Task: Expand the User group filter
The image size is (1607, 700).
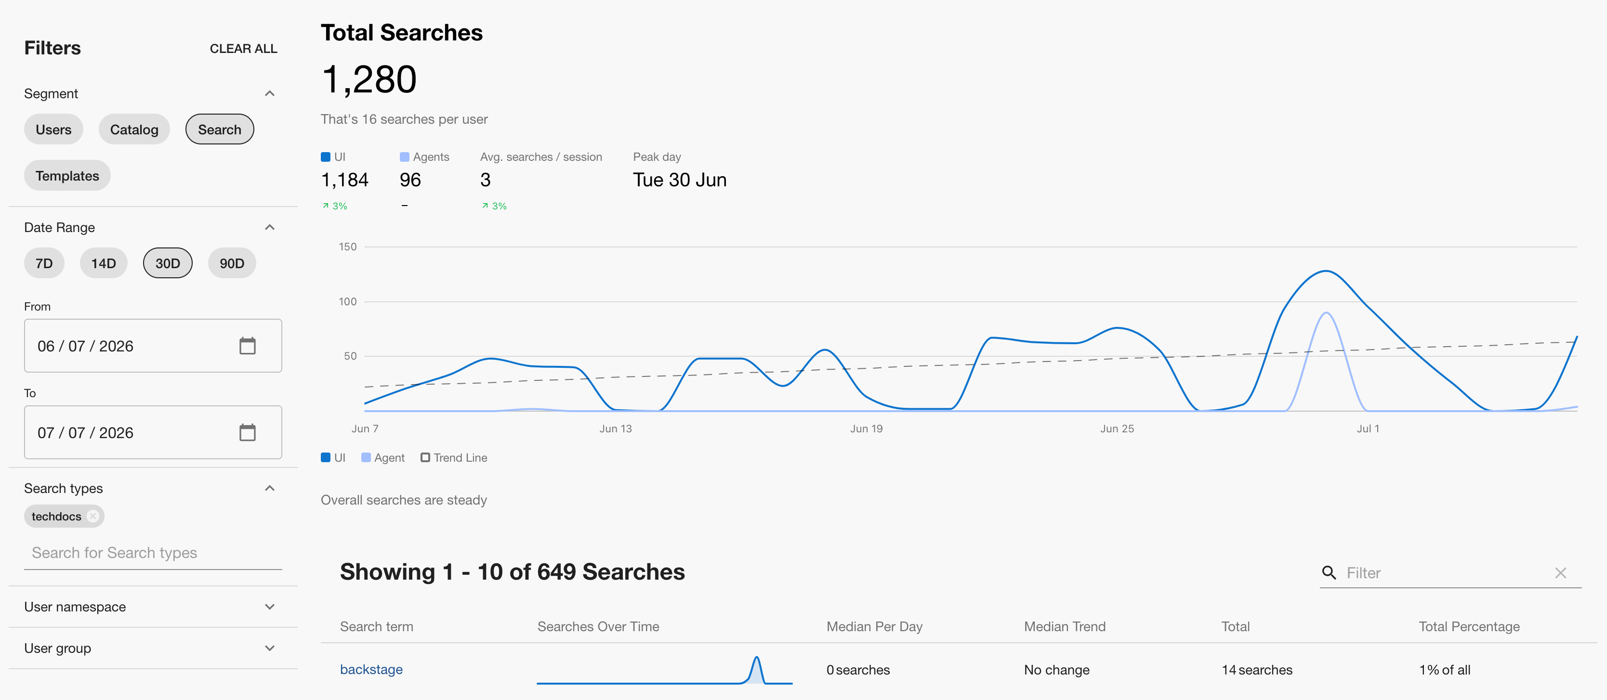Action: click(269, 648)
